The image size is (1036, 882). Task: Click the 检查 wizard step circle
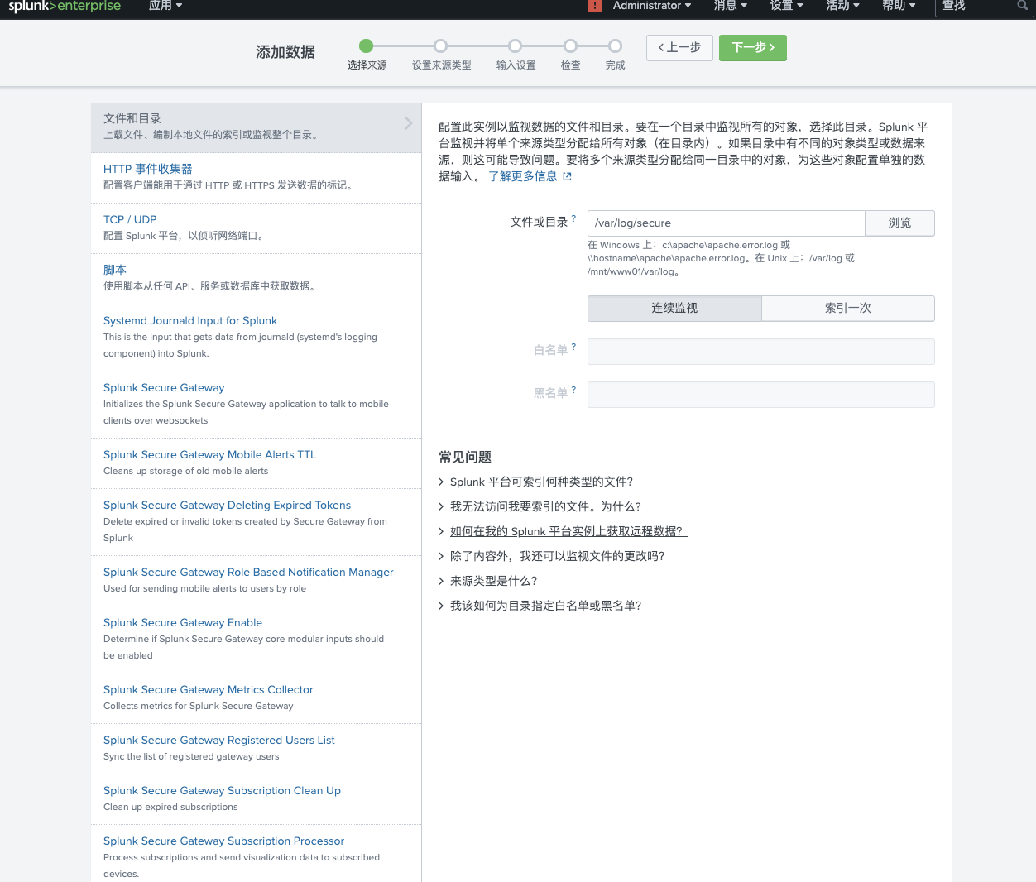pyautogui.click(x=571, y=46)
